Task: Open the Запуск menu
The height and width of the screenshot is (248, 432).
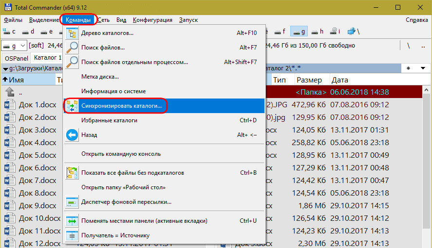Action: 188,20
